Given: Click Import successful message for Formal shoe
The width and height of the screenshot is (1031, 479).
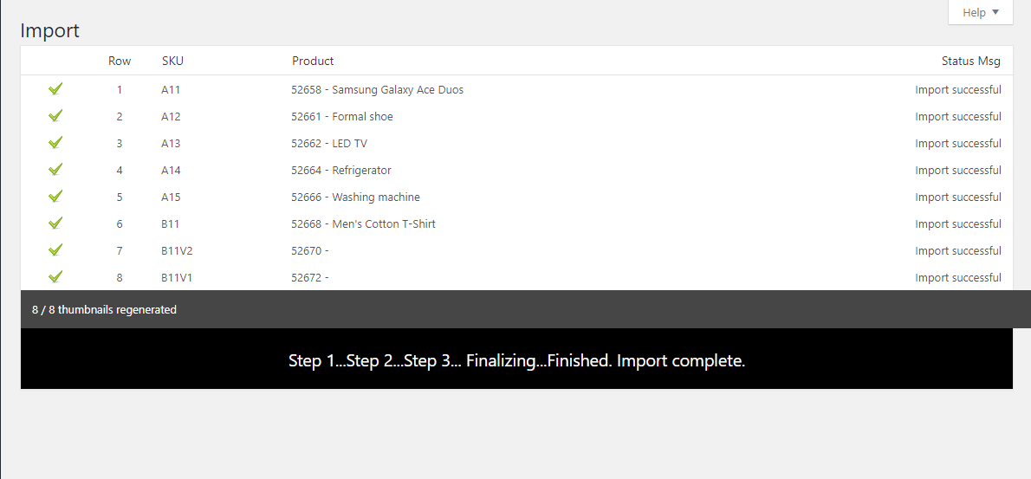Looking at the screenshot, I should coord(959,116).
